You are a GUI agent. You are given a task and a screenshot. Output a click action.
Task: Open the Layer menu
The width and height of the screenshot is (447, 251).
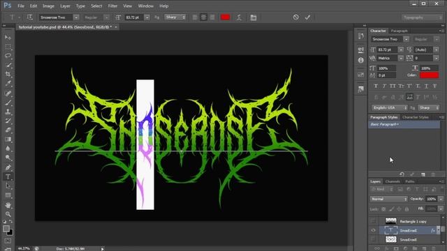pyautogui.click(x=65, y=6)
